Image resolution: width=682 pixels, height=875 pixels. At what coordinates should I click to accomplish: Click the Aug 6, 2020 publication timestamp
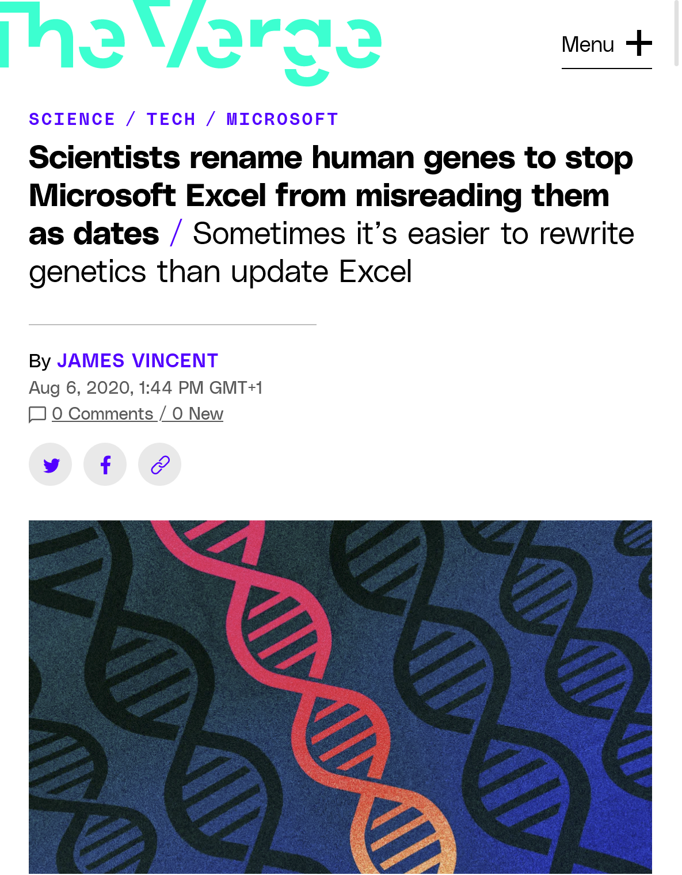(x=146, y=387)
